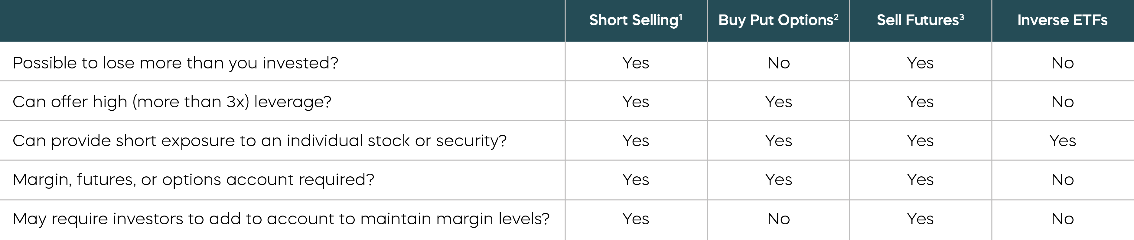Click Inverse ETFs 'No' in the high leverage row
The image size is (1134, 240).
pos(1062,102)
